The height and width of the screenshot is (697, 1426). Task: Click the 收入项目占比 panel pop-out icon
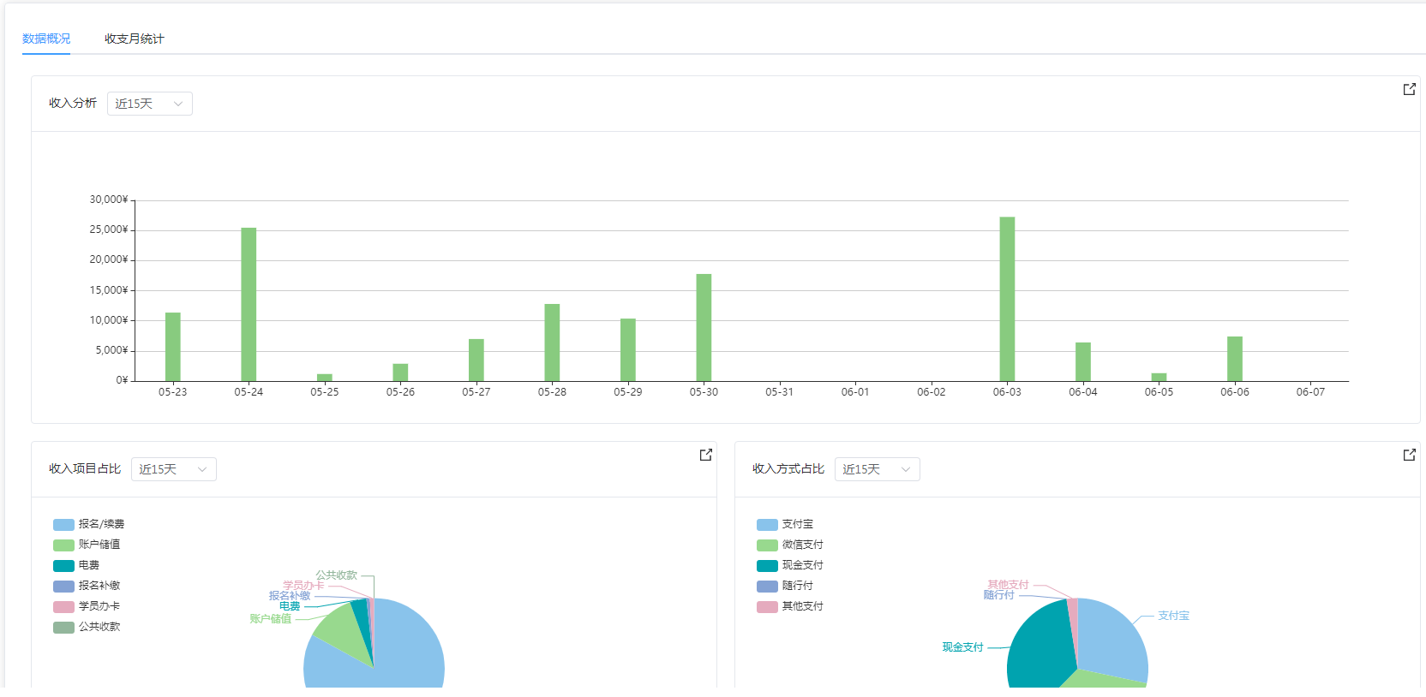coord(705,455)
